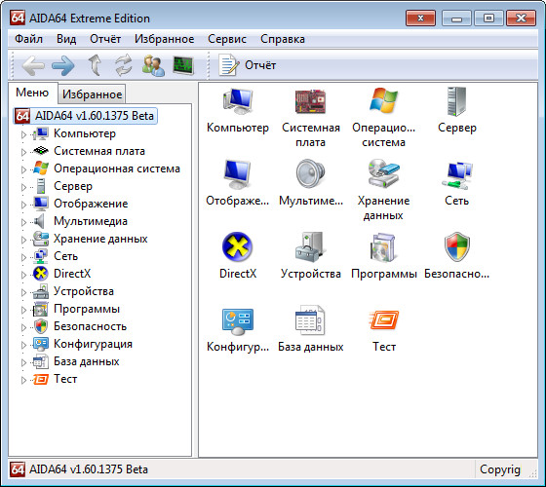Select Операционная система in the tree
Screen dimensions: 546x487
pyautogui.click(x=117, y=169)
